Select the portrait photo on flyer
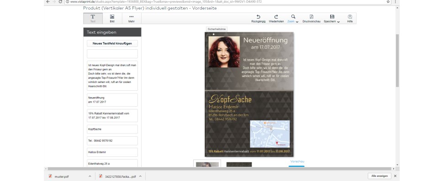 click(x=224, y=52)
